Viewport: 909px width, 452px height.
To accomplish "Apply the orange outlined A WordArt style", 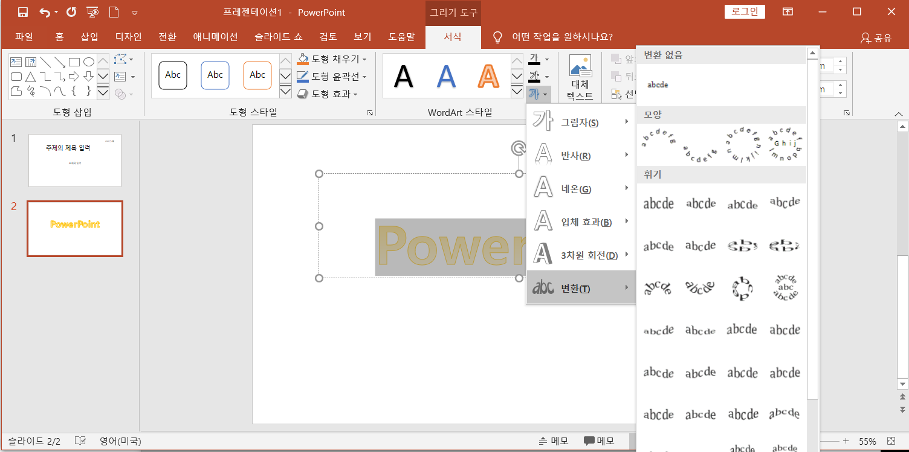I will (x=488, y=76).
